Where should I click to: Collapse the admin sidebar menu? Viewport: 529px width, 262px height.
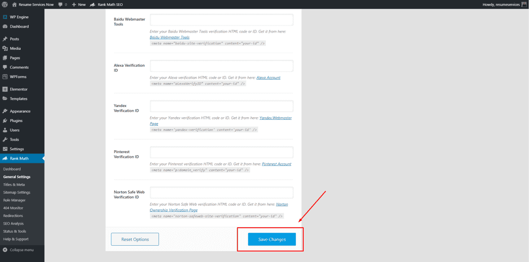coord(22,250)
